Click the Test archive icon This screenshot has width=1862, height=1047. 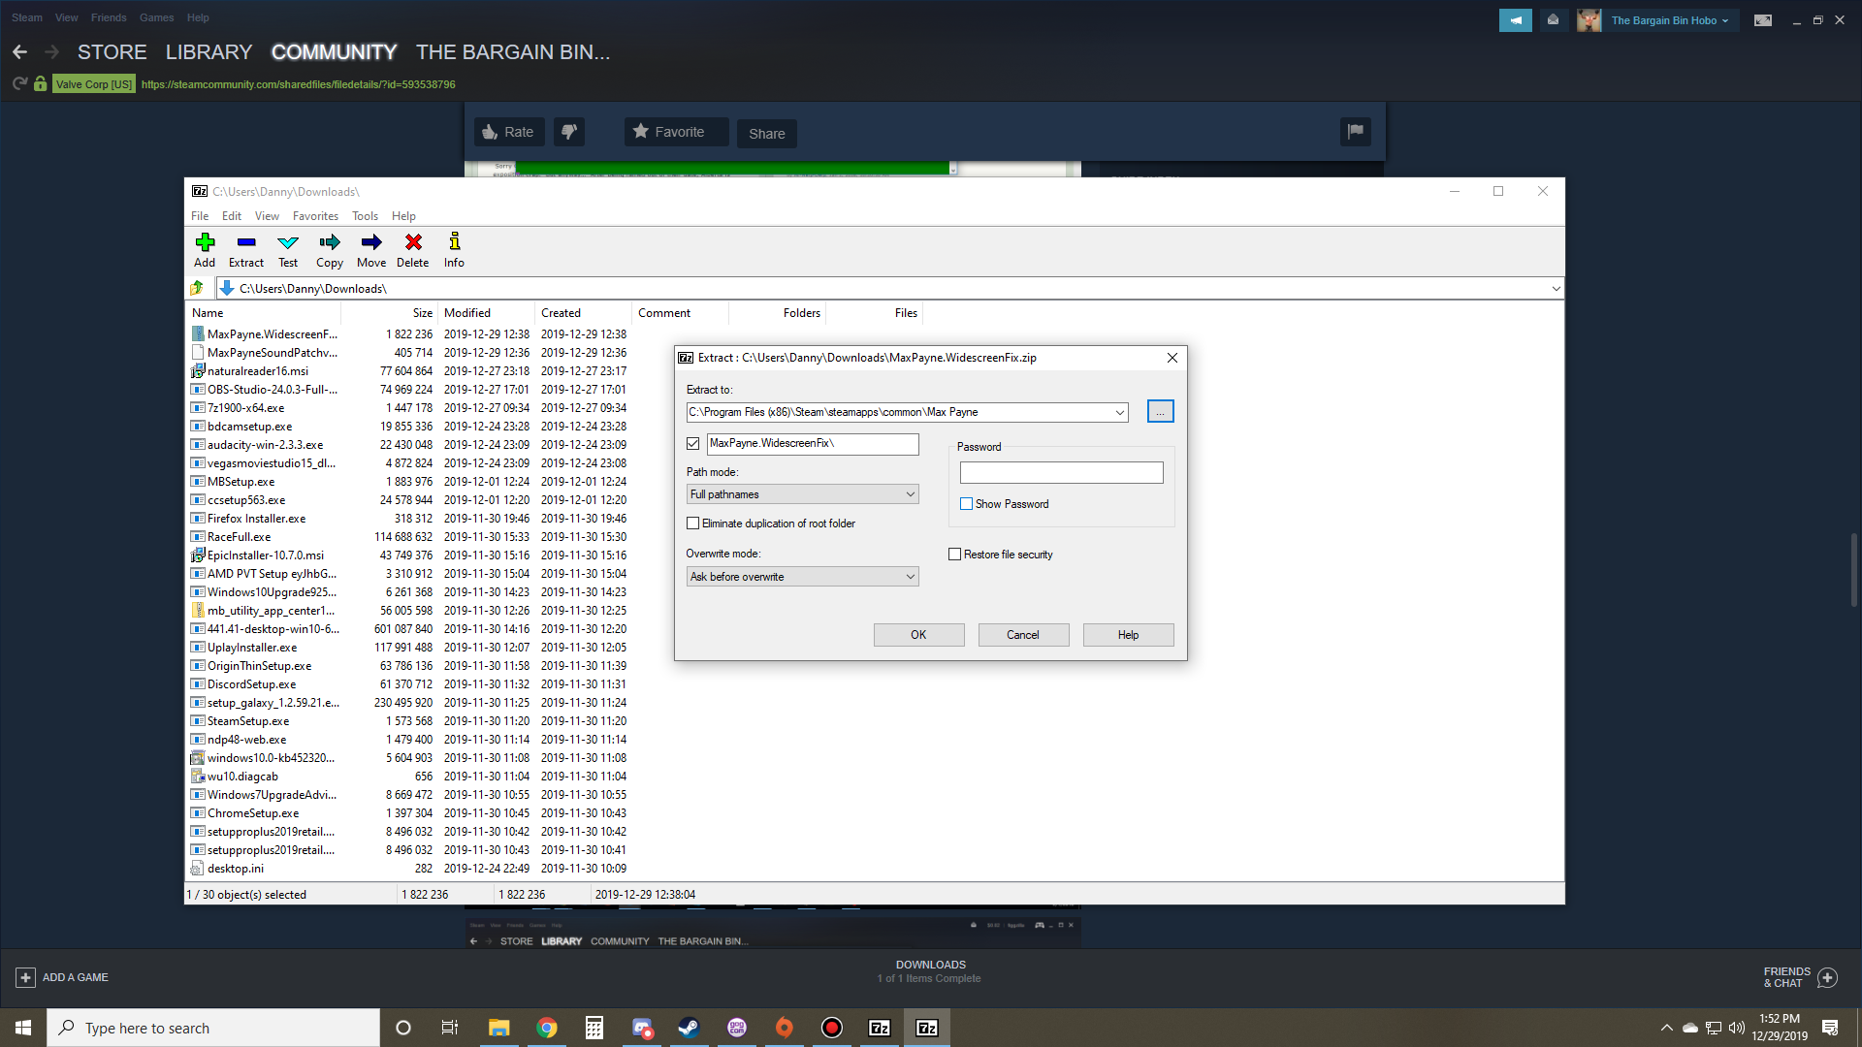[x=288, y=242]
